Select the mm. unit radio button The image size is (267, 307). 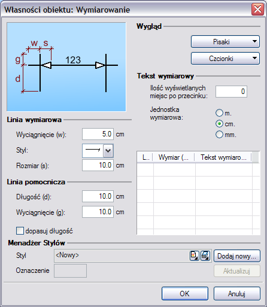219,135
